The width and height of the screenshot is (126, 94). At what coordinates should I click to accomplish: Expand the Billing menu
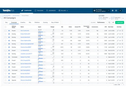pos(63,11)
